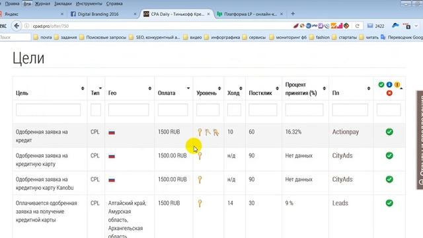Click the 16.32% acceptance value

pyautogui.click(x=293, y=132)
